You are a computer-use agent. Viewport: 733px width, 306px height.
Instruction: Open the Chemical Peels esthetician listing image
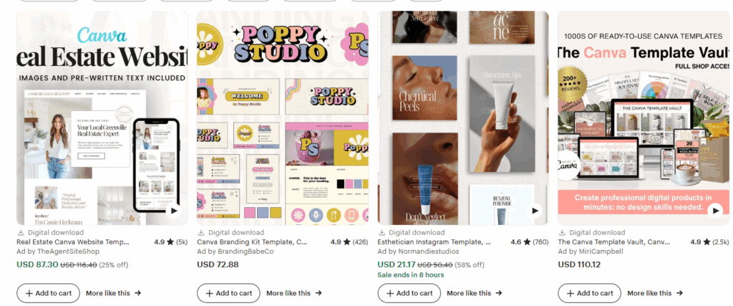pos(463,118)
